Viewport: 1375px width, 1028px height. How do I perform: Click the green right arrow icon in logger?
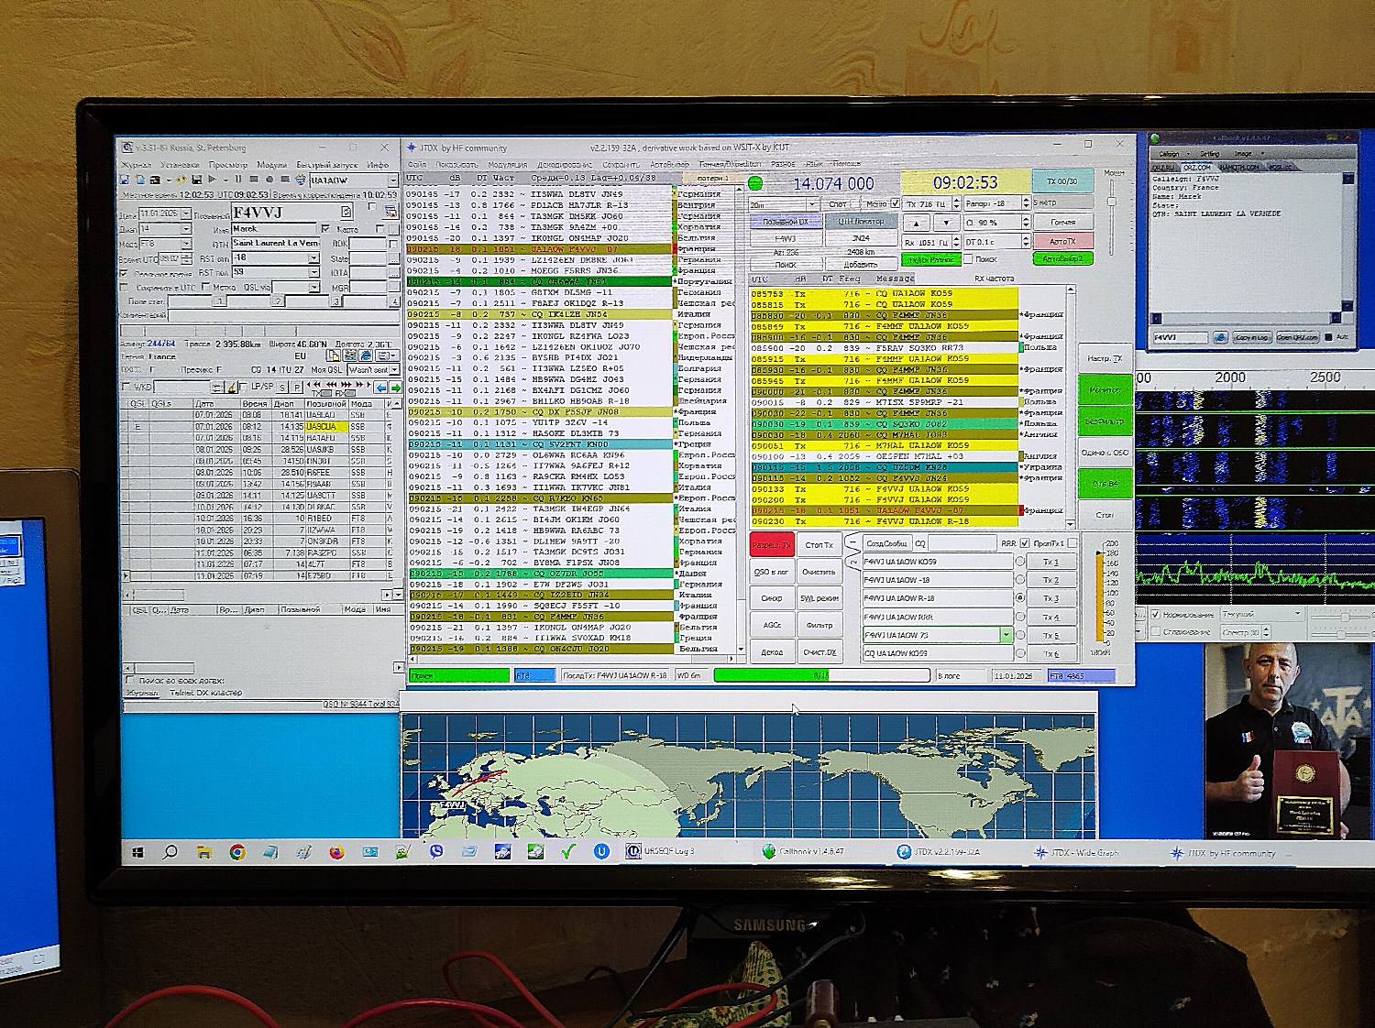pos(395,388)
